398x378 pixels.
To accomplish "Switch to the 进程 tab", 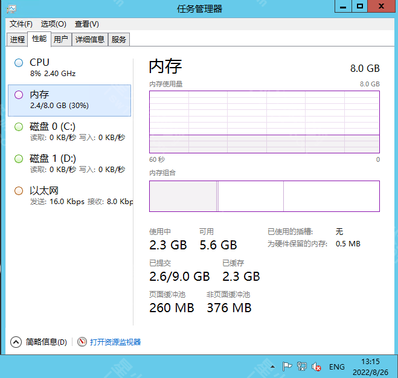I will pos(18,40).
